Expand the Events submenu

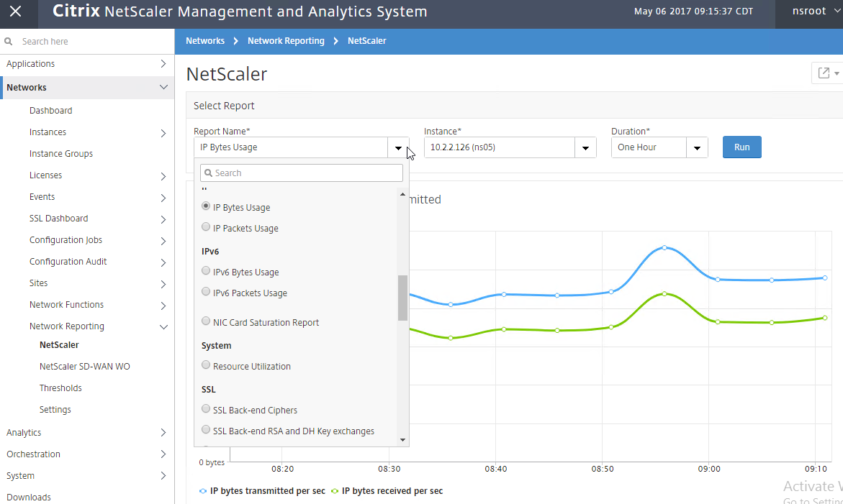(163, 198)
